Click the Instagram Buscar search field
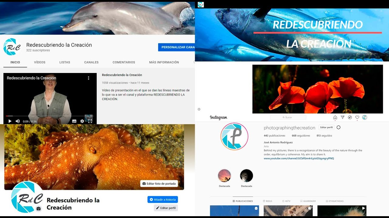 (x=288, y=117)
